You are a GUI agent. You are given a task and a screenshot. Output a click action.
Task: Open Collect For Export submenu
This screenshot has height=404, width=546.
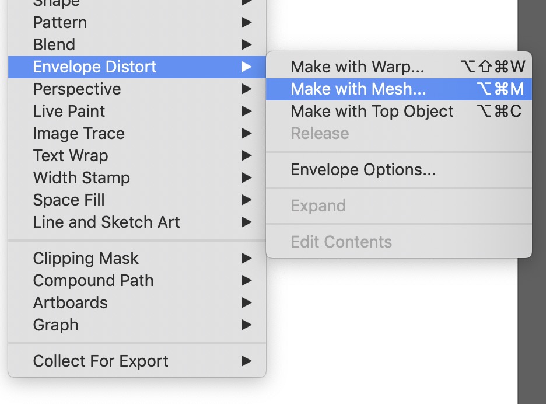pyautogui.click(x=101, y=361)
